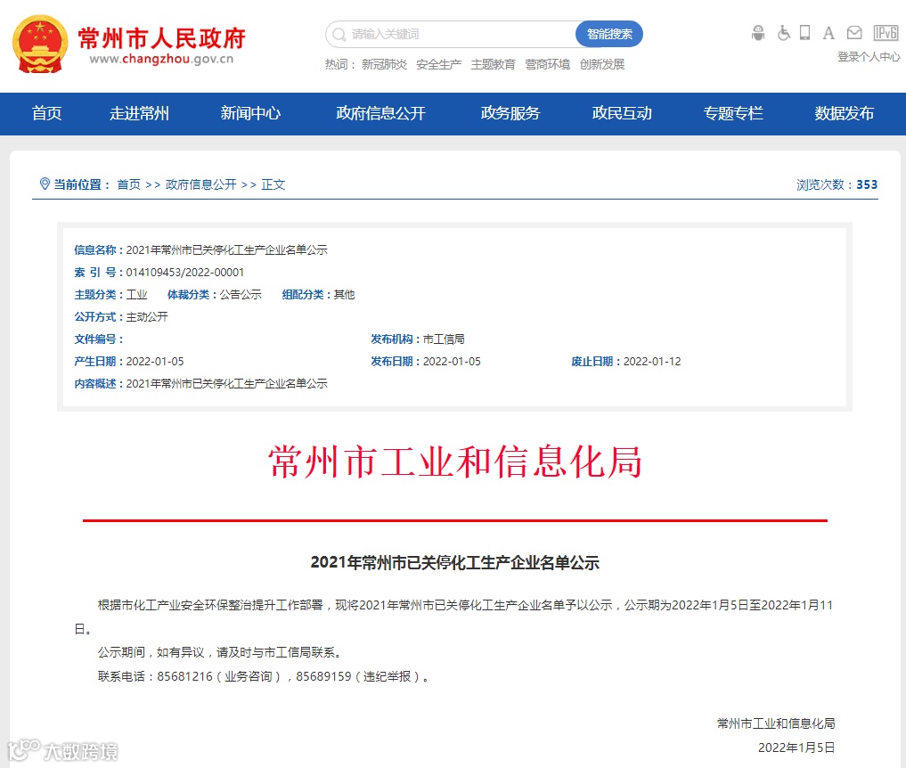Click the www.changzhou.gov.cn URL text
This screenshot has height=768, width=906.
coord(162,59)
